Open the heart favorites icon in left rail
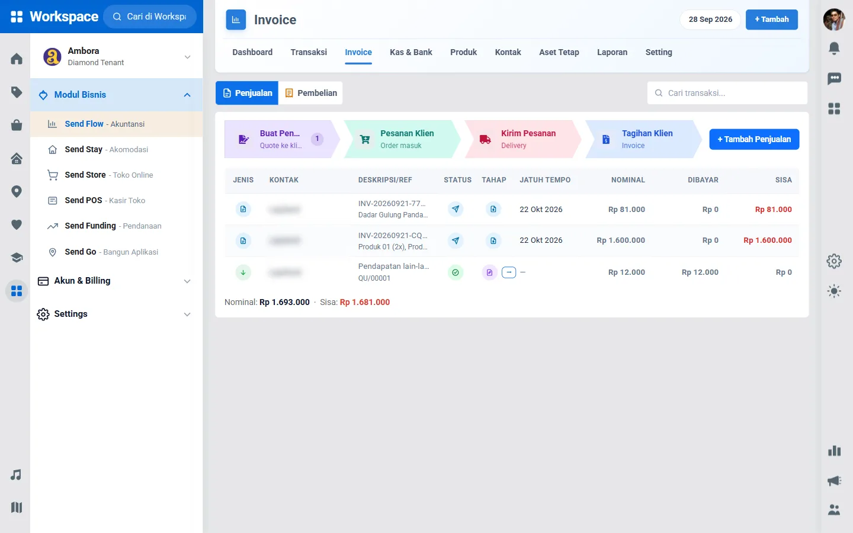The image size is (853, 533). pos(17,224)
